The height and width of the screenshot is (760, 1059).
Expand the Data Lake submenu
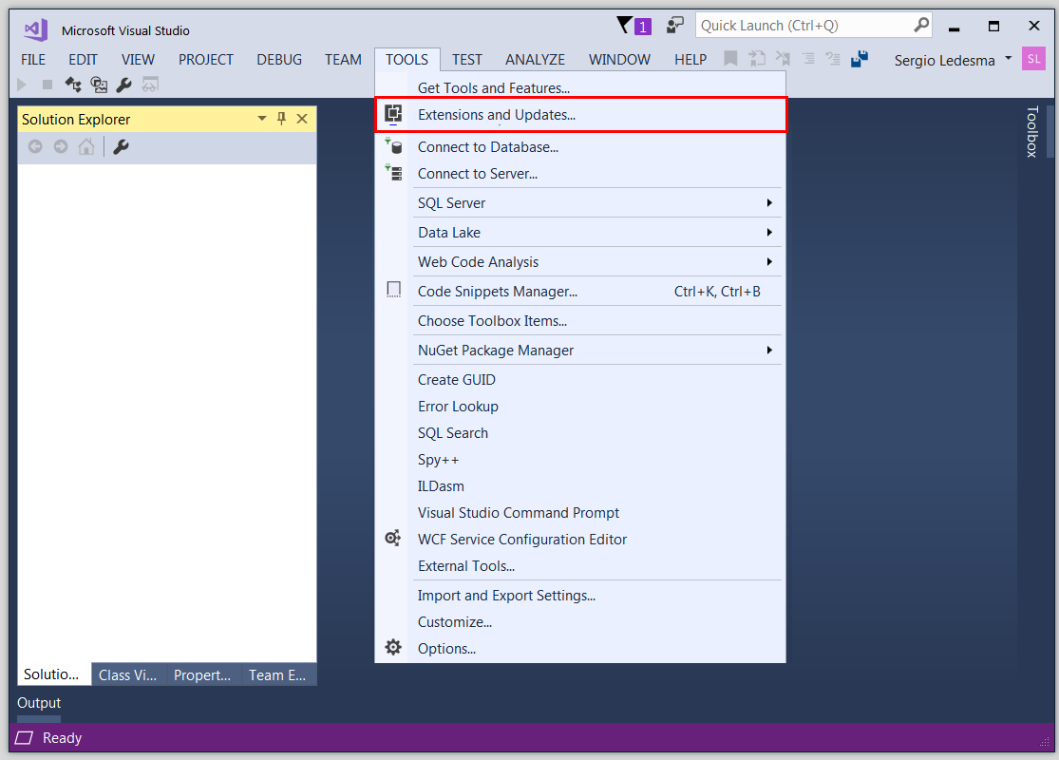pos(769,233)
